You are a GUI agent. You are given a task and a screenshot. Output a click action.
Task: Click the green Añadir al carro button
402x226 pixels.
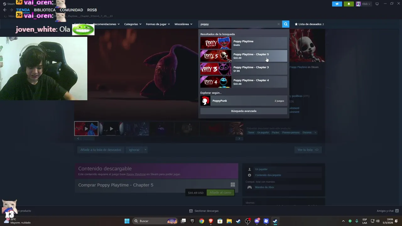220,192
